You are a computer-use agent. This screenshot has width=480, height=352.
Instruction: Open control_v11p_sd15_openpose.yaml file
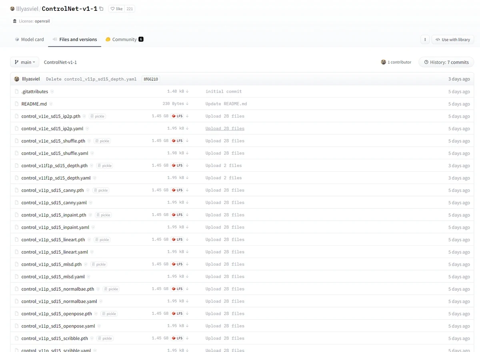coord(58,326)
